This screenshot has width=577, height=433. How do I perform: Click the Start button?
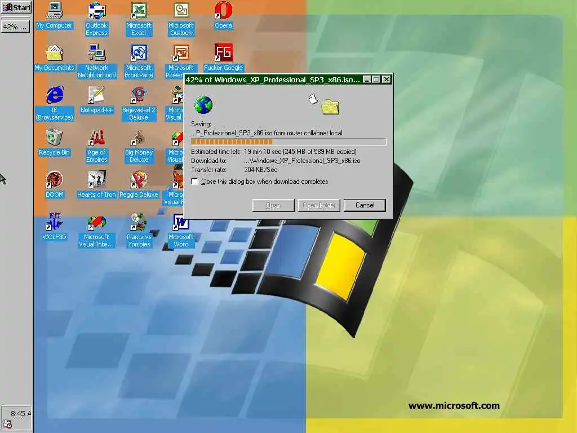tap(16, 7)
